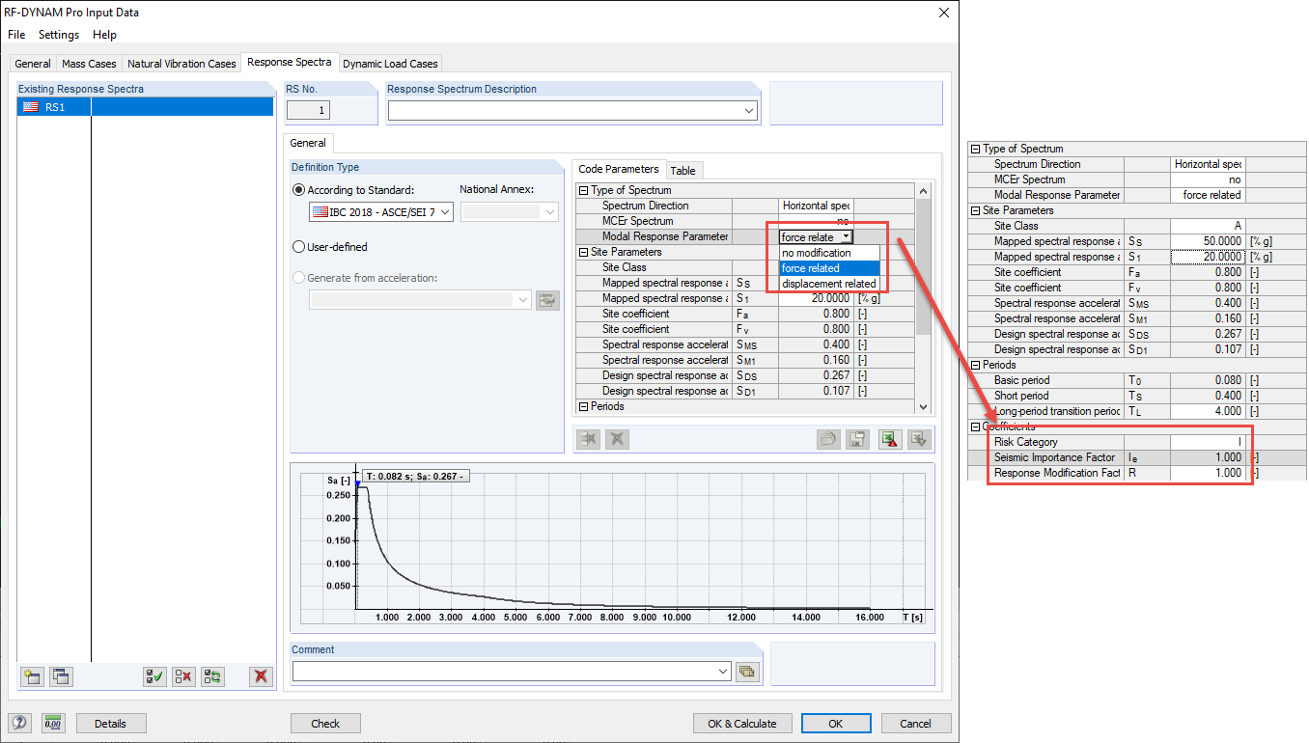Click the Comment input field
This screenshot has height=743, width=1309.
click(507, 670)
